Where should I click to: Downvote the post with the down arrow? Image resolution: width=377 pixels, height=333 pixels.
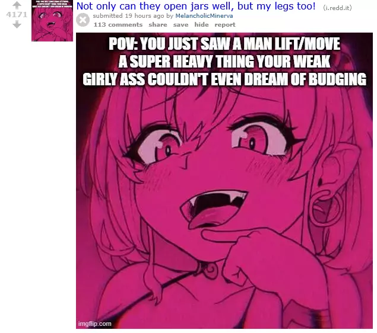[x=17, y=24]
